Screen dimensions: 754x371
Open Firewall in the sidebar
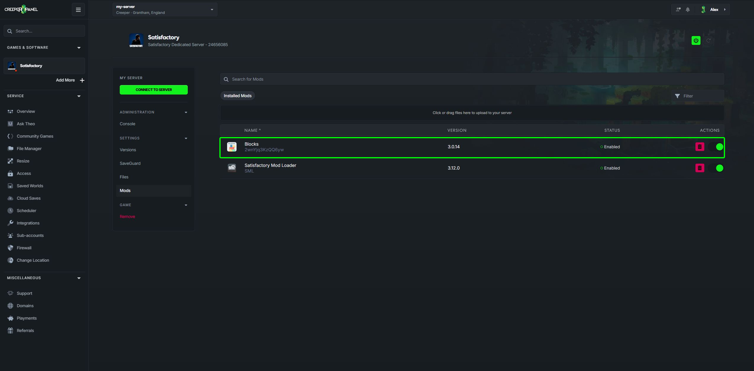(x=24, y=248)
